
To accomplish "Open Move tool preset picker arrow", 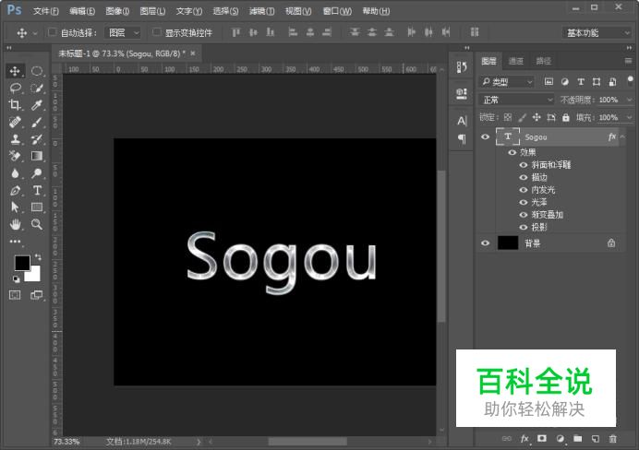I will (x=35, y=33).
